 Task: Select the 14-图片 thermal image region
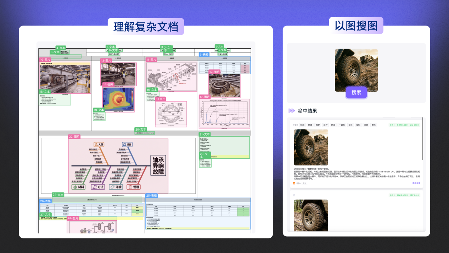[x=118, y=99]
